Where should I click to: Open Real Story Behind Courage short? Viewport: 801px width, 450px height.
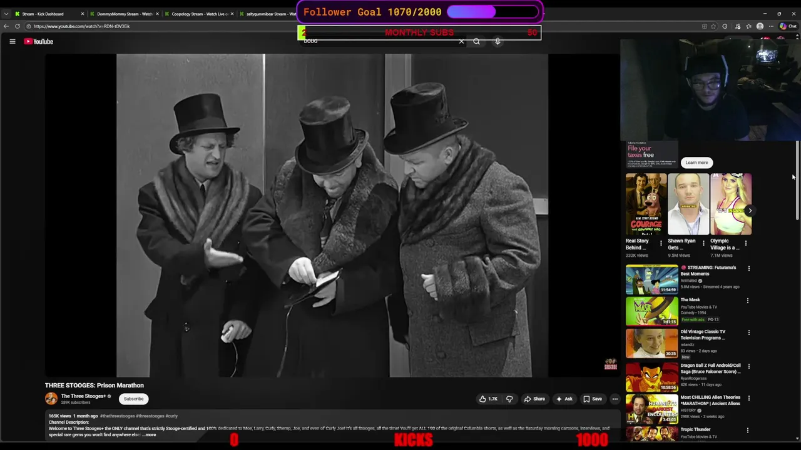[646, 204]
